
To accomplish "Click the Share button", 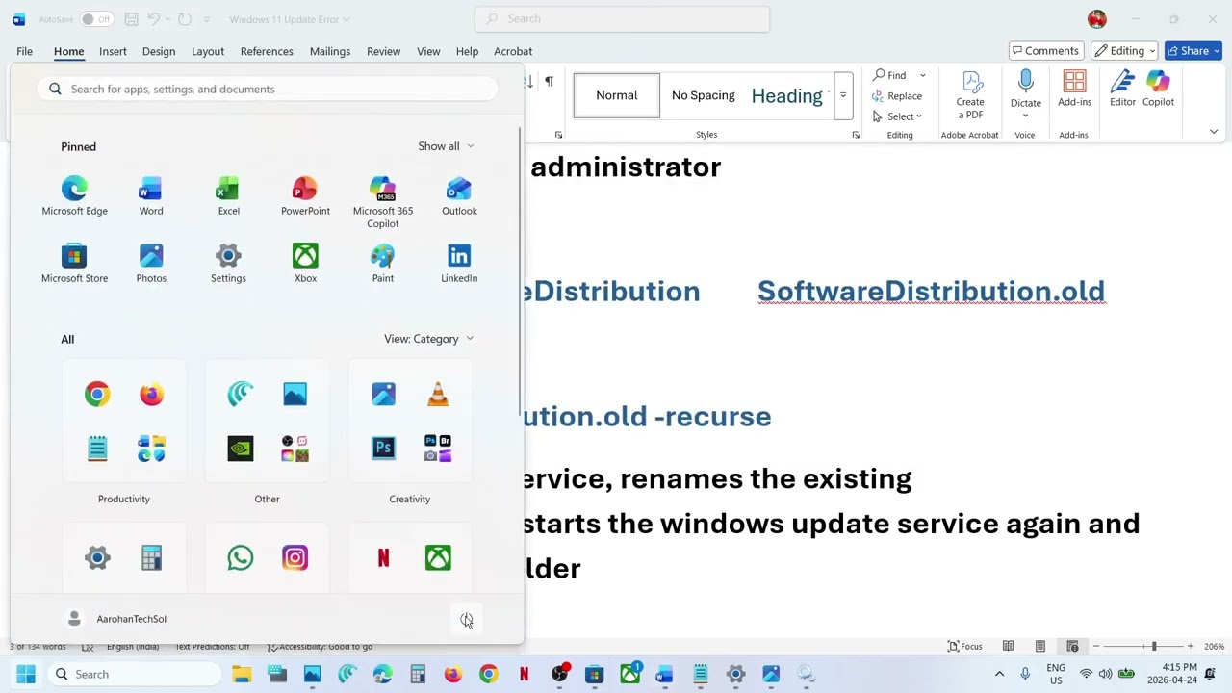I will 1193,51.
